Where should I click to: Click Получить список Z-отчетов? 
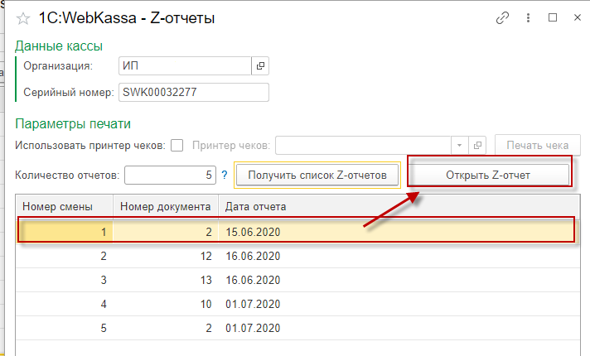coord(317,176)
